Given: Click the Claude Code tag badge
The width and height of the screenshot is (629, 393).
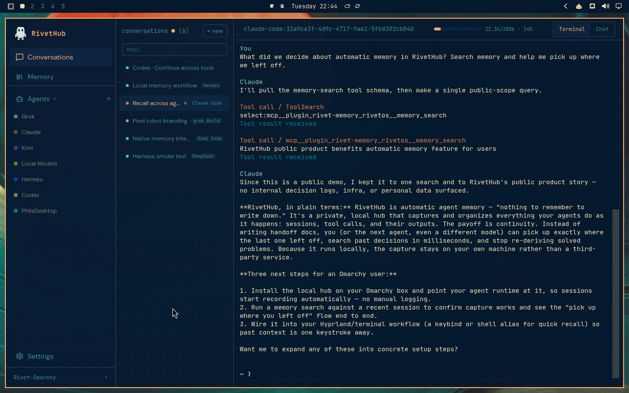Looking at the screenshot, I should pos(207,103).
